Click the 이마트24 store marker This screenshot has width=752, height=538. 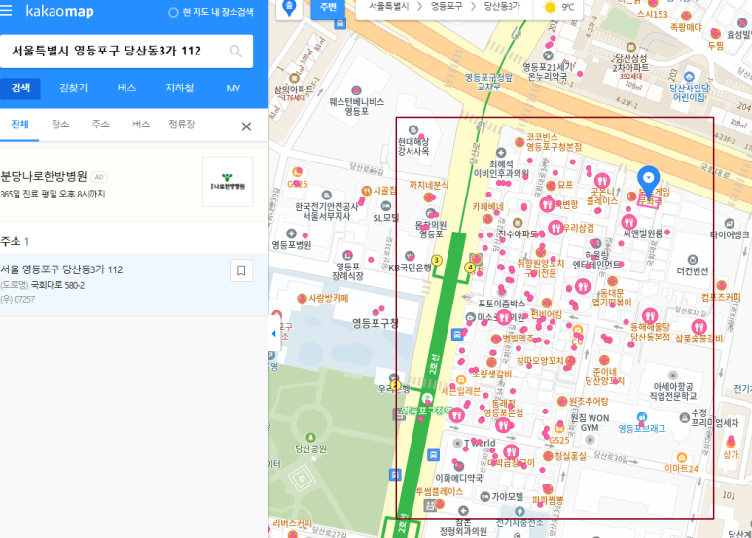pyautogui.click(x=681, y=457)
